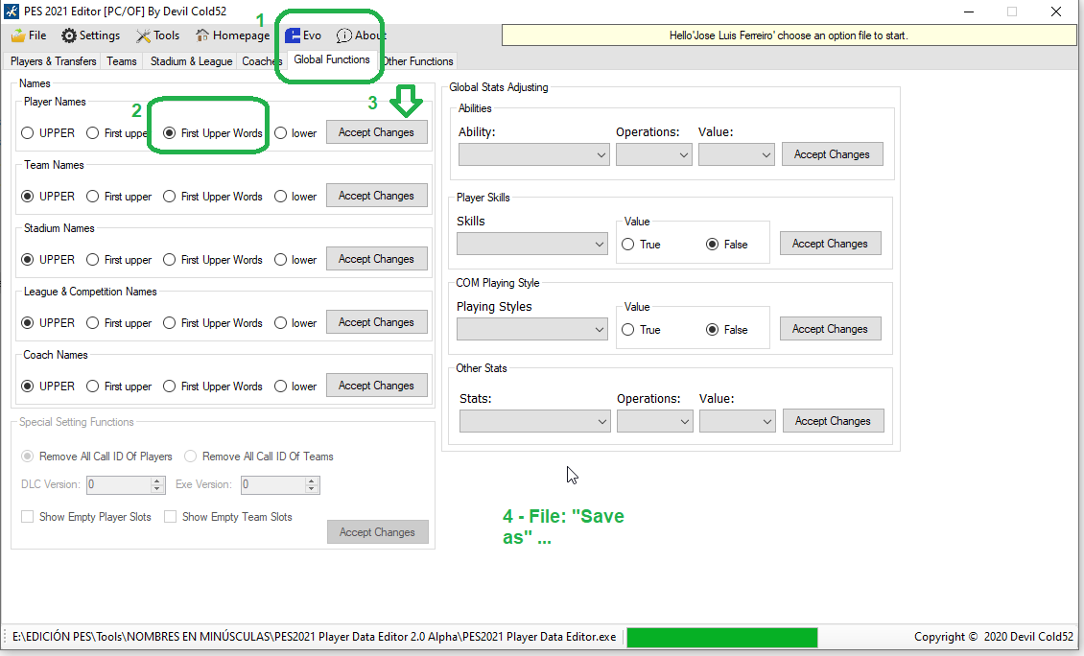The height and width of the screenshot is (656, 1084).
Task: Set Player Skills value to True
Action: [641, 244]
